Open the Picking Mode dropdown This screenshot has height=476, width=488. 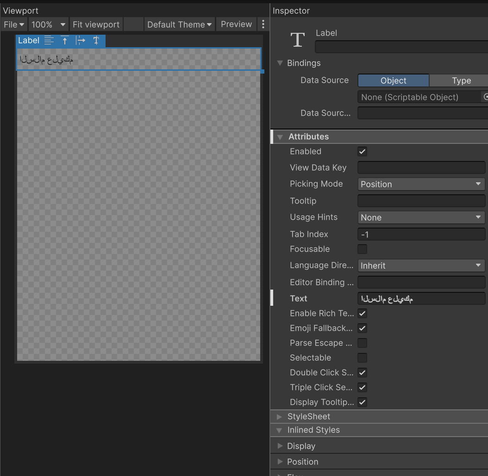pyautogui.click(x=421, y=184)
